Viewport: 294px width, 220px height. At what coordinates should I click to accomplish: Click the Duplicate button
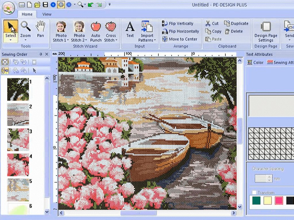[236, 23]
